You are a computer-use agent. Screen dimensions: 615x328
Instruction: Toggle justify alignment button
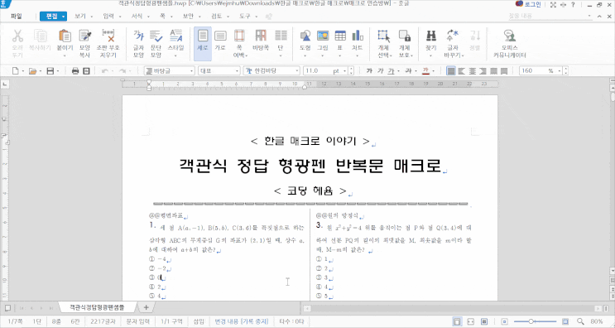point(451,71)
